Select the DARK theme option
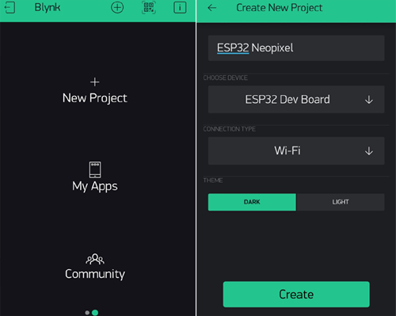This screenshot has width=396, height=316. 252,202
